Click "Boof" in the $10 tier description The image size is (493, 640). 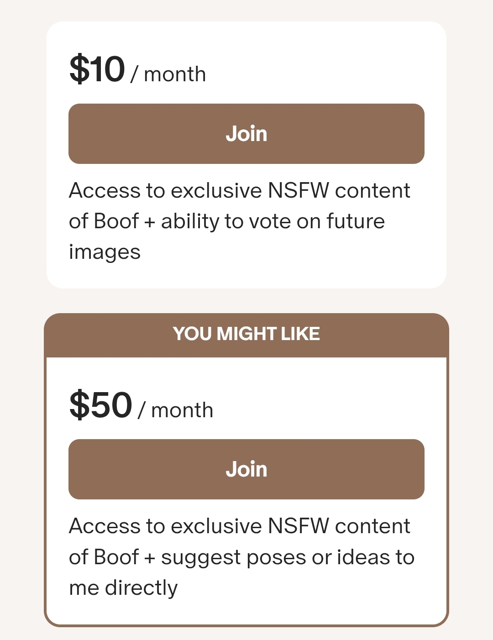[x=116, y=221]
